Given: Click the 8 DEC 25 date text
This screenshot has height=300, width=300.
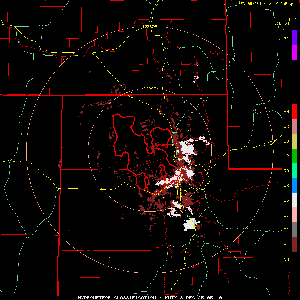Looking at the screenshot, I should click(192, 298).
